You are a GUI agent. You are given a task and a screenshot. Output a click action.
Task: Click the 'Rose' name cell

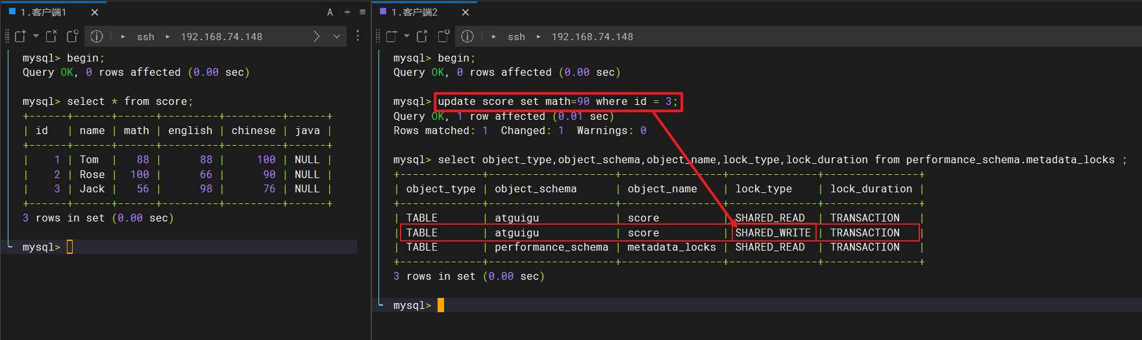(92, 174)
